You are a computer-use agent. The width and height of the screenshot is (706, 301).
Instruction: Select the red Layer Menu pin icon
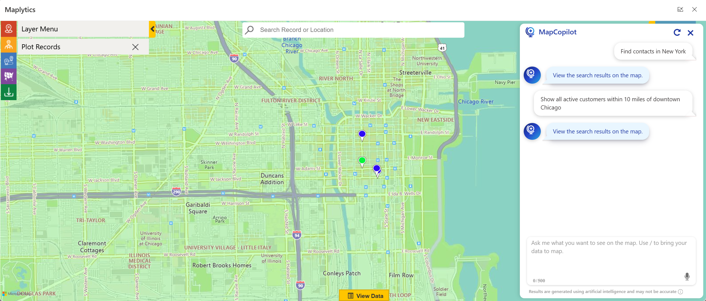click(9, 29)
